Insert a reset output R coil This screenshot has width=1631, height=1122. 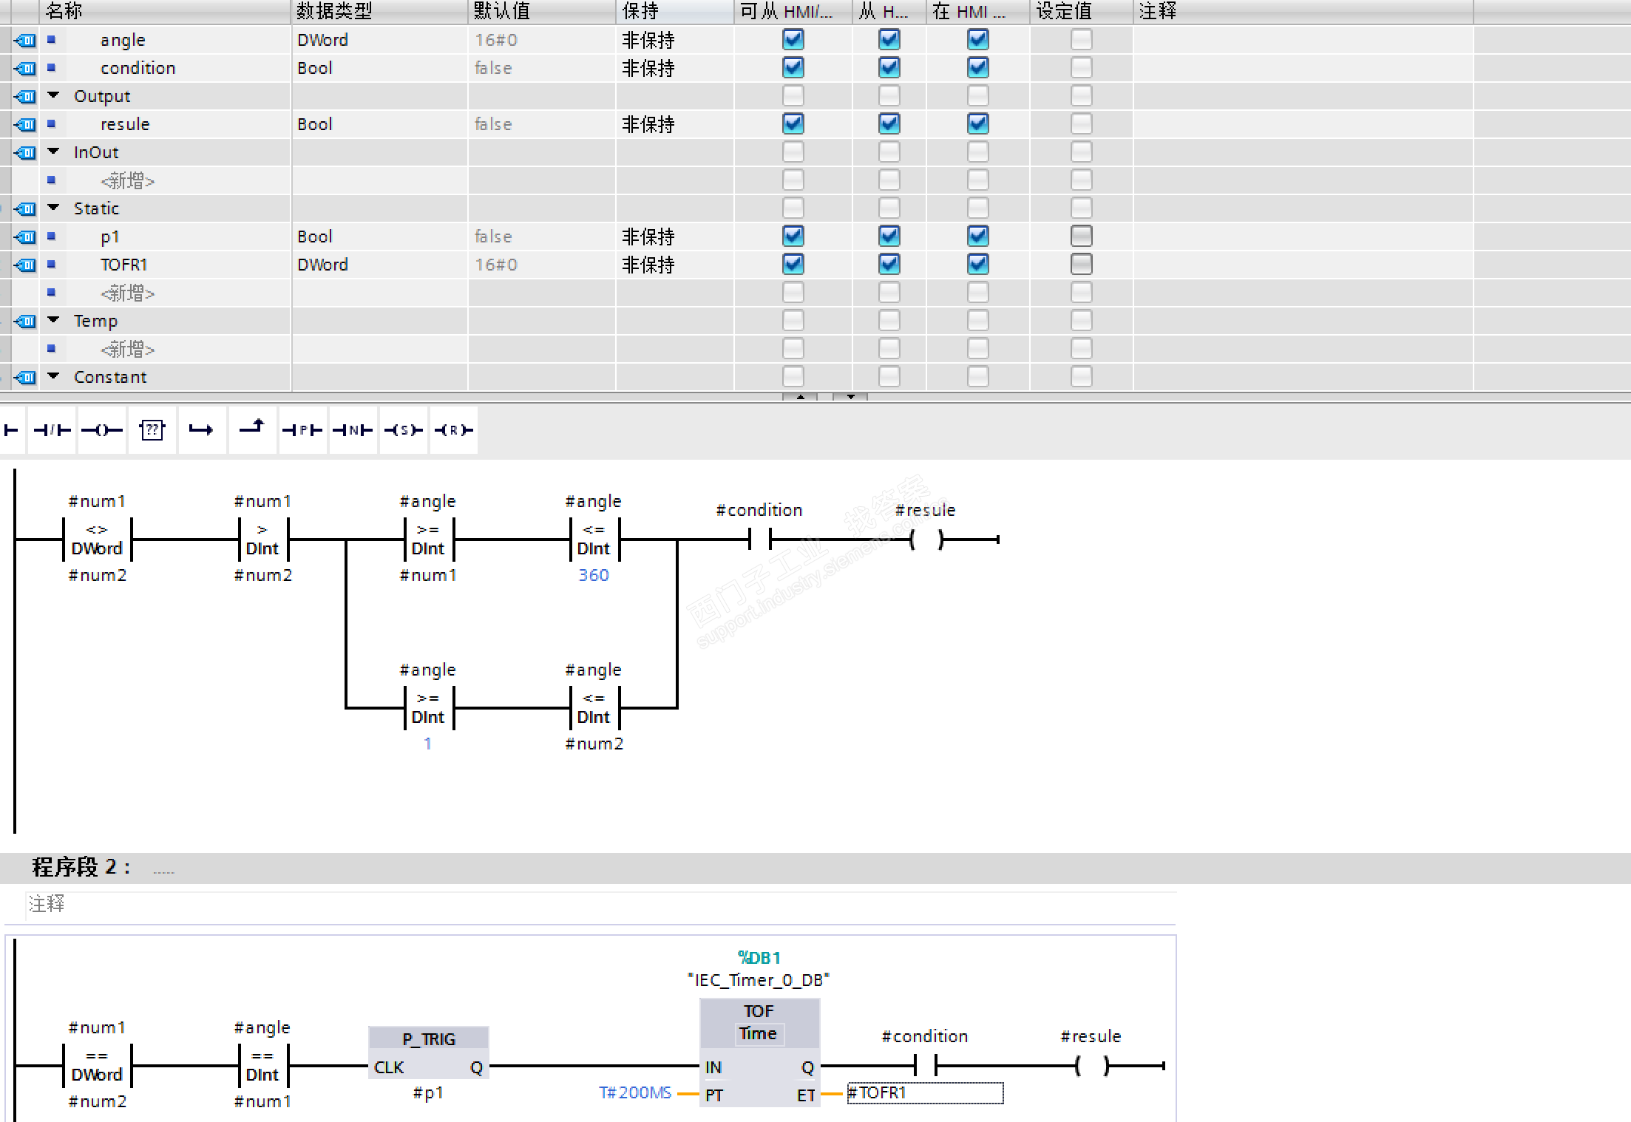pos(453,430)
